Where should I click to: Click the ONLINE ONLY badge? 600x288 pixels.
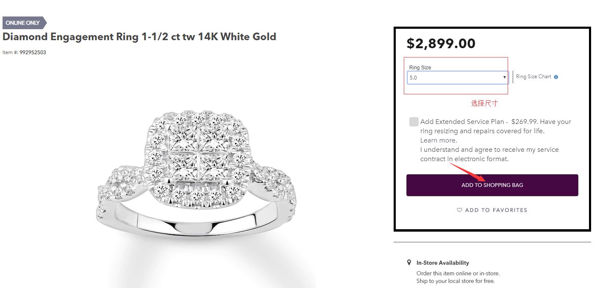[24, 23]
